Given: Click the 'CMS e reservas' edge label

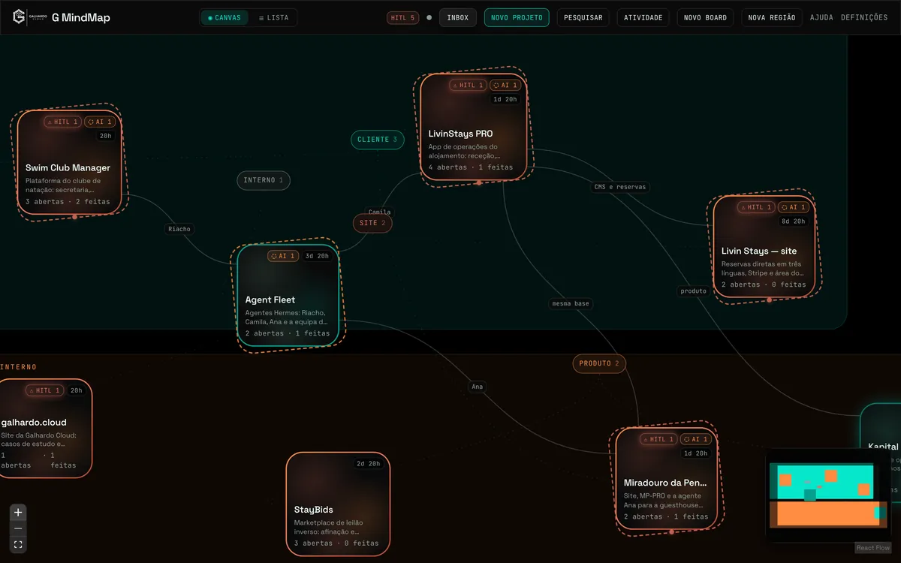Looking at the screenshot, I should [x=620, y=187].
